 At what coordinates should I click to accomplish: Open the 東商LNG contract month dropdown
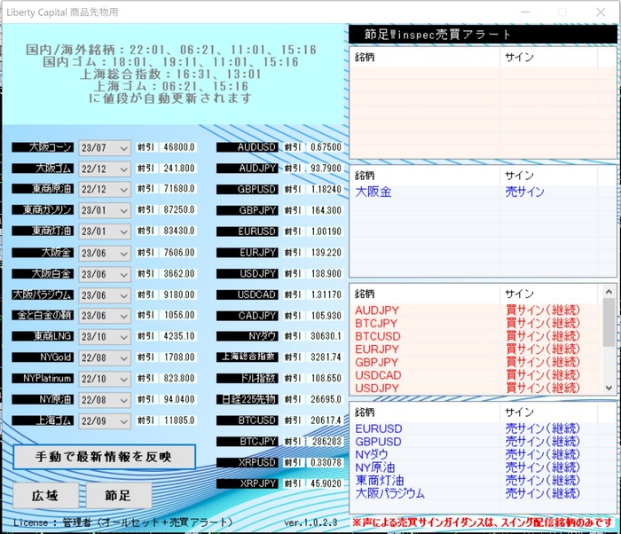point(105,337)
